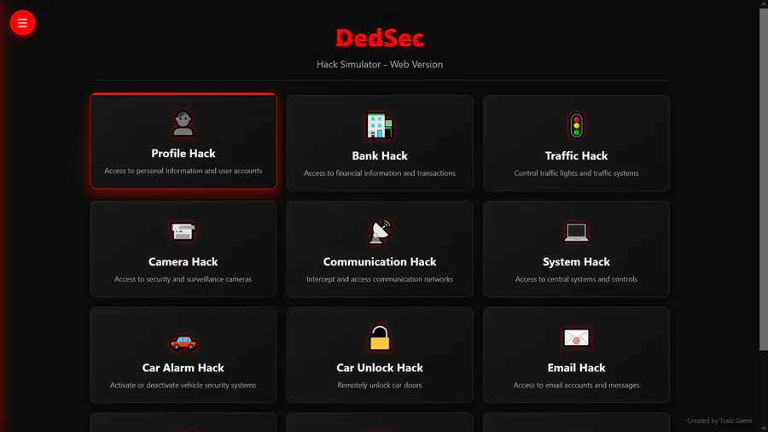Screen dimensions: 768x432
Task: Select the Camera Hack title
Action: [x=183, y=261]
